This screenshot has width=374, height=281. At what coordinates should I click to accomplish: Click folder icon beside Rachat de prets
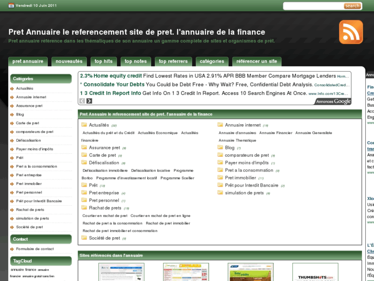(x=84, y=208)
